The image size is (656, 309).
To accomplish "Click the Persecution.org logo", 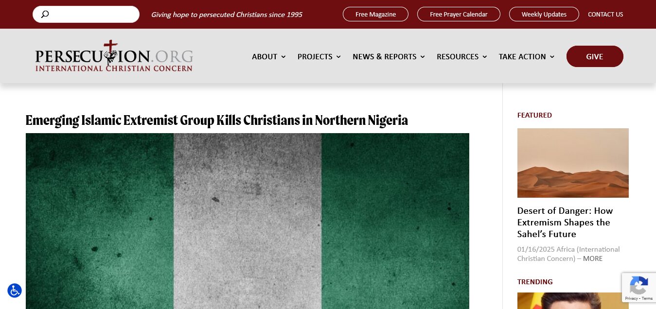I will tap(114, 56).
